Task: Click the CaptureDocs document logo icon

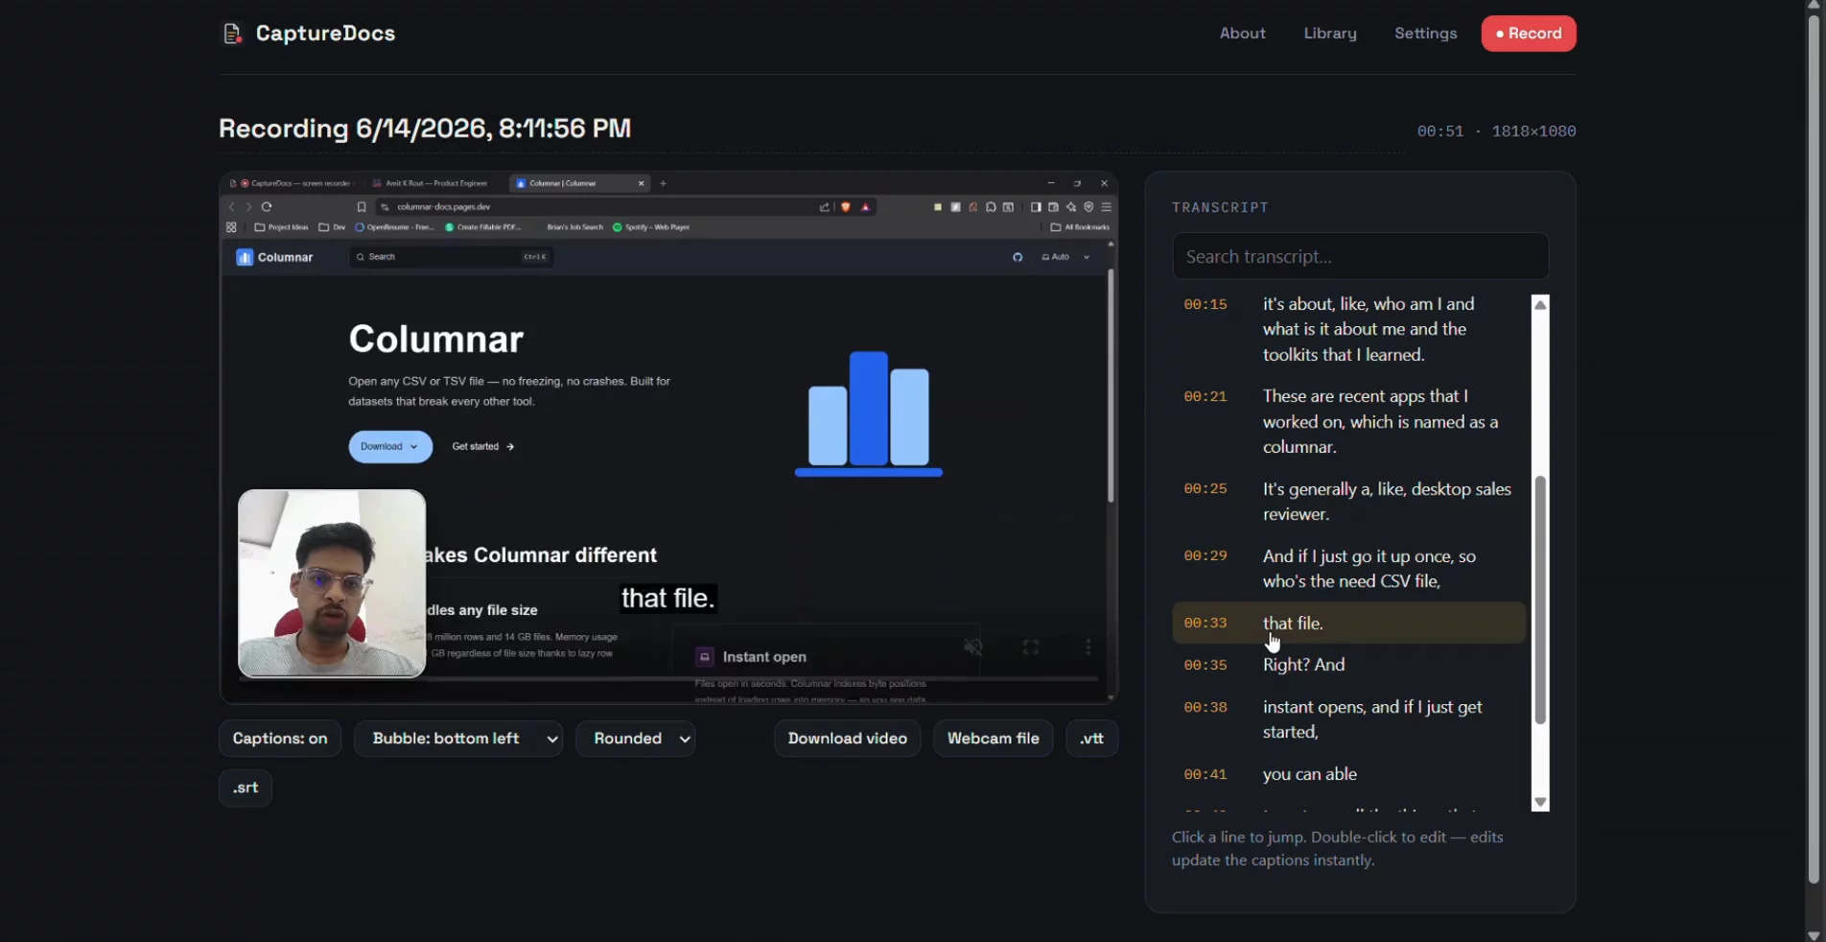Action: click(x=232, y=34)
